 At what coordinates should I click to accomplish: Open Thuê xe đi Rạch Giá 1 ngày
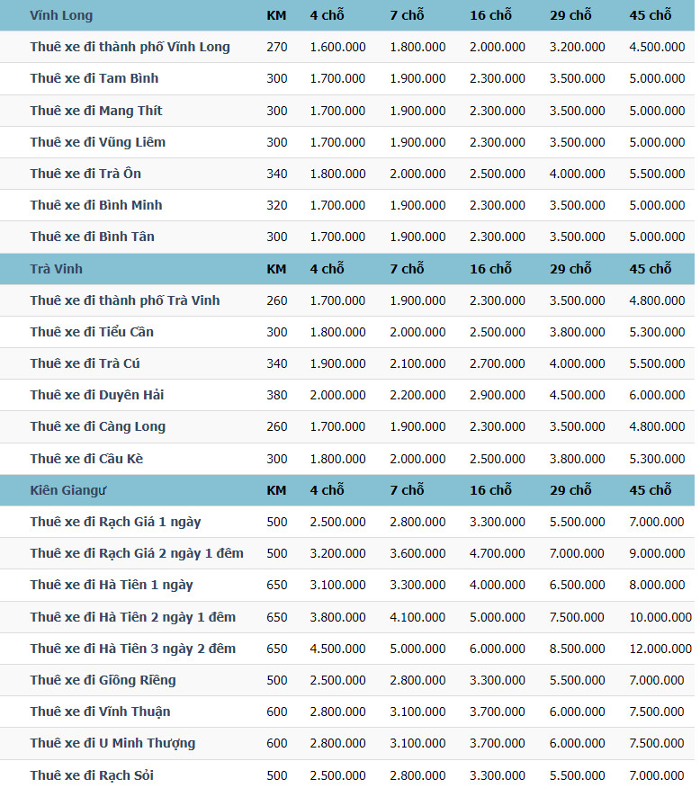point(115,522)
